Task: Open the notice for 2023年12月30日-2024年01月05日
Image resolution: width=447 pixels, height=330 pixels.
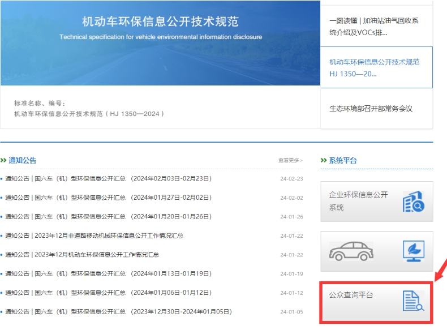Action: 119,312
